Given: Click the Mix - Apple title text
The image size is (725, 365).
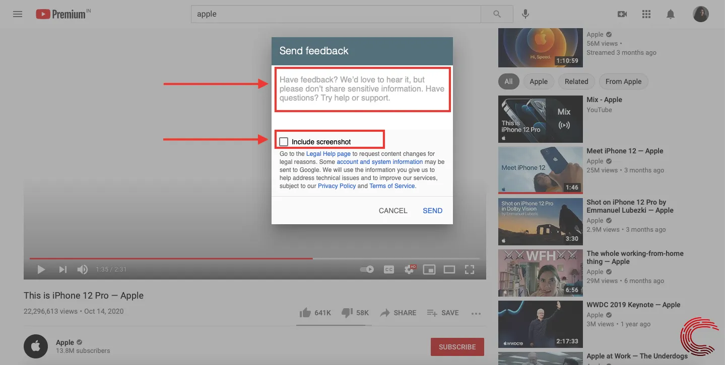Looking at the screenshot, I should 604,100.
